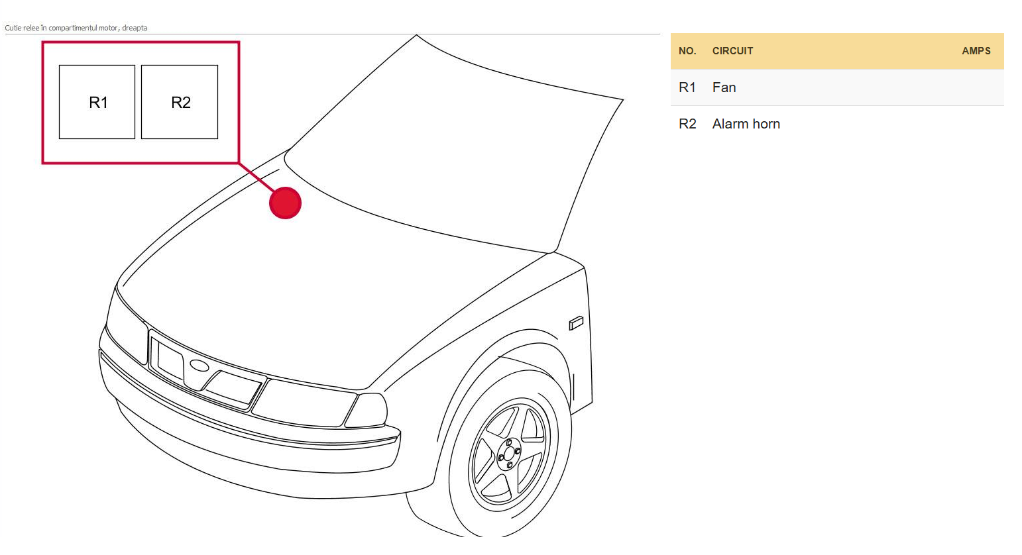1022x555 pixels.
Task: Click the 'Alarm horn' circuit text
Action: coord(746,124)
